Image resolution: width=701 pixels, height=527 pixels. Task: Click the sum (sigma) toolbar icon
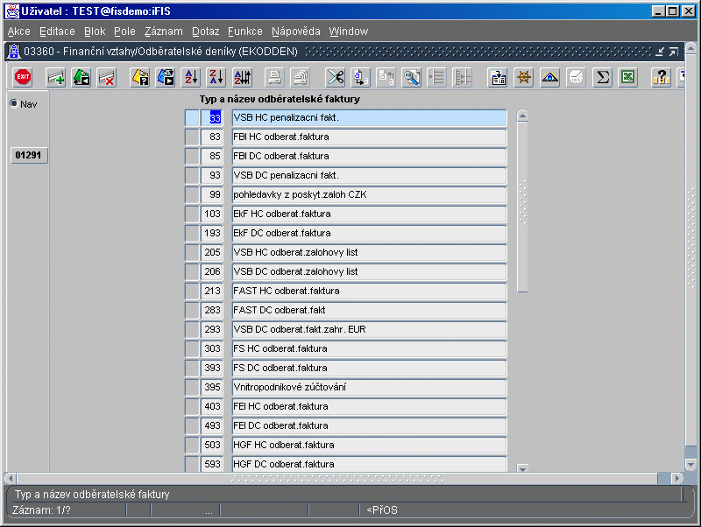pos(602,77)
